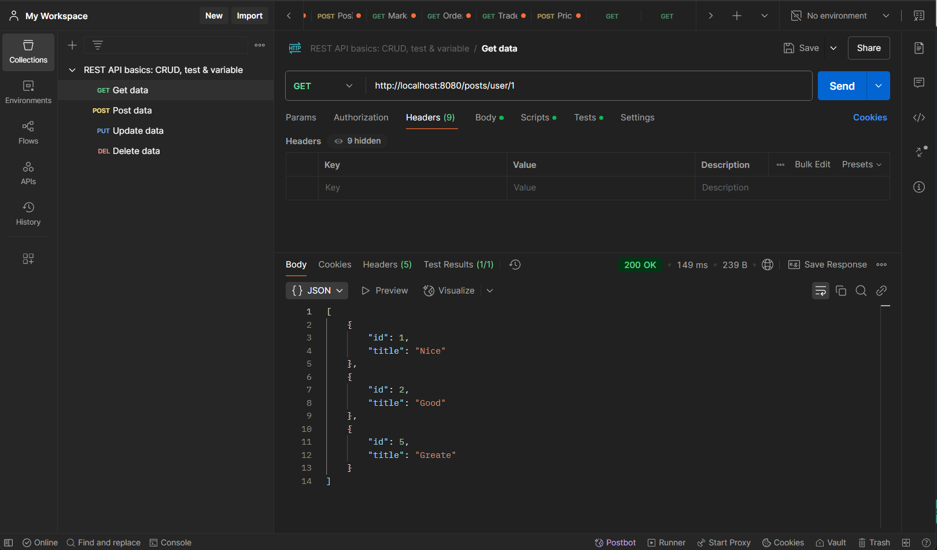Show the 9 hidden headers

click(x=357, y=141)
